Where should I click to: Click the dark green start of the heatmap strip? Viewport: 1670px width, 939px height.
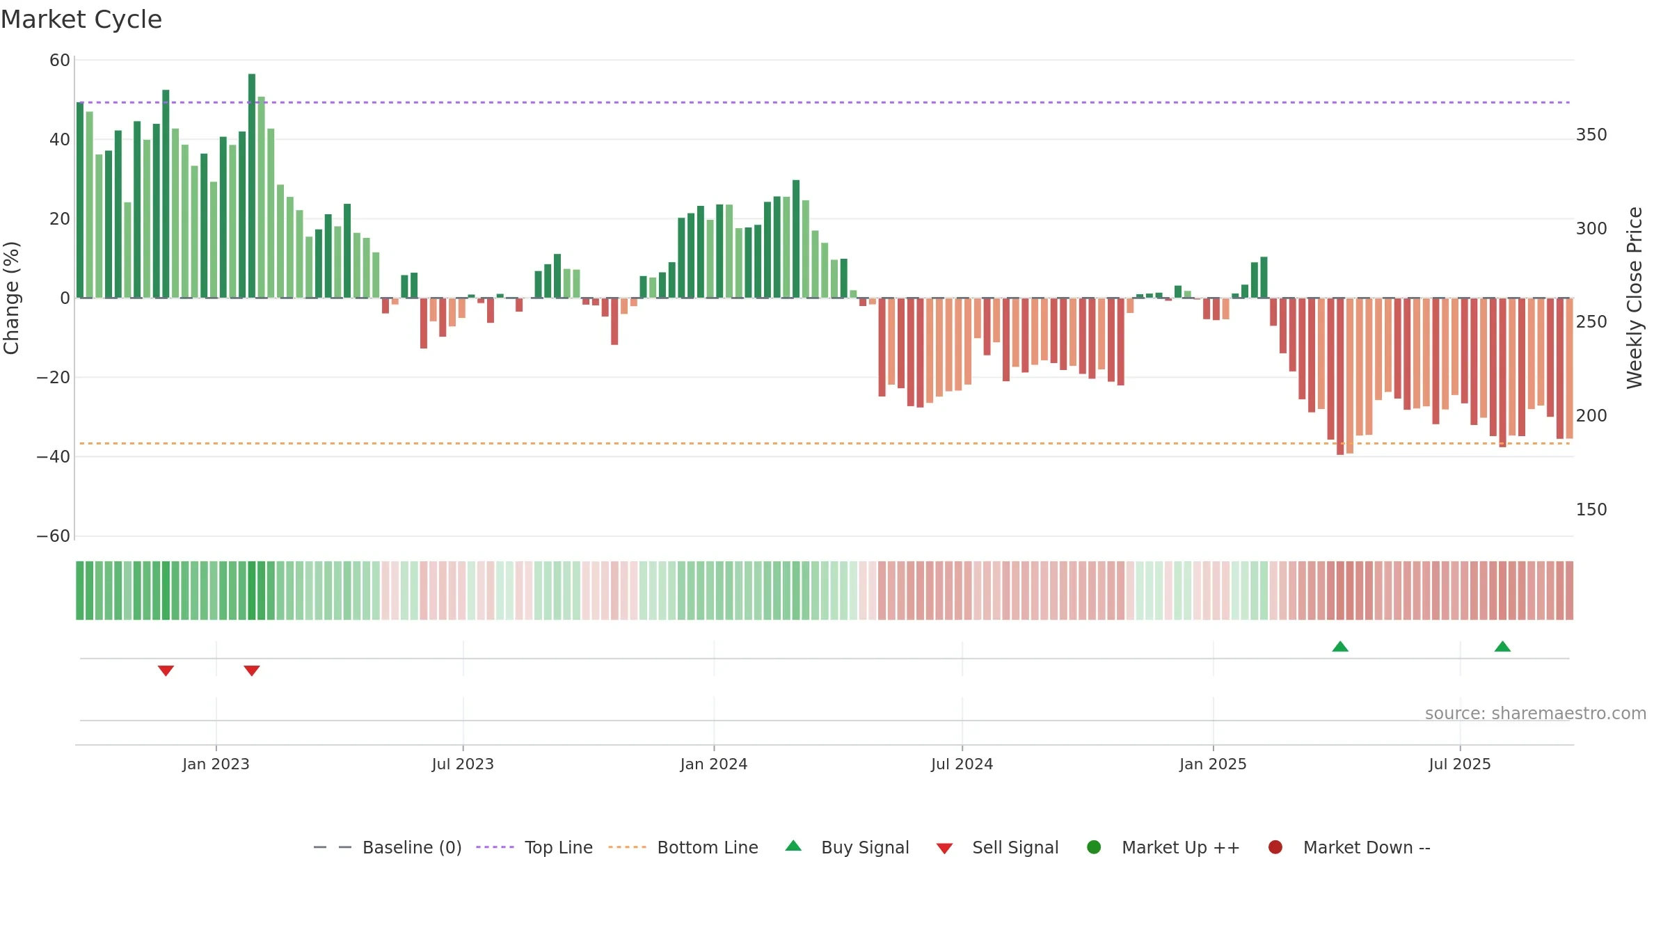80,591
